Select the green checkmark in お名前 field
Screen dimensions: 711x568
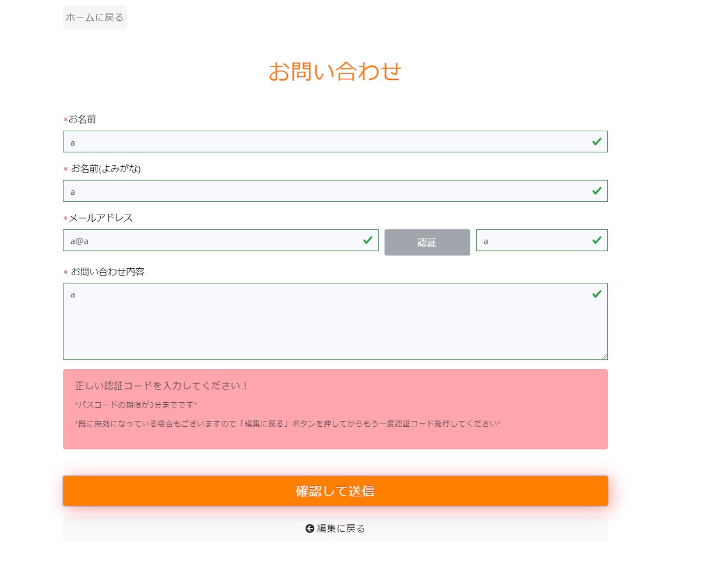(x=597, y=142)
